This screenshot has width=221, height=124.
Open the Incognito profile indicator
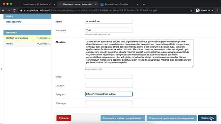(204, 10)
